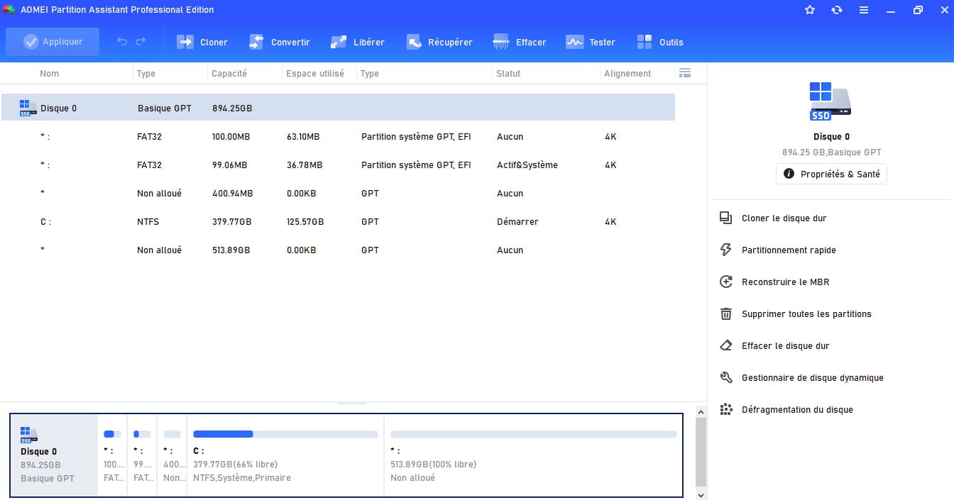
Task: Select the 400.94MB Non alloué row
Action: click(338, 194)
